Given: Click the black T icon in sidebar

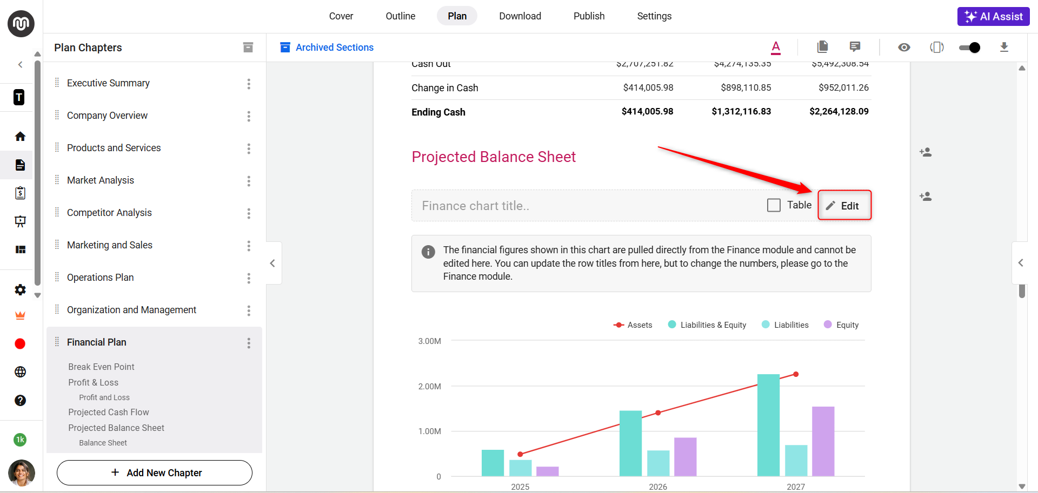Looking at the screenshot, I should pyautogui.click(x=19, y=97).
